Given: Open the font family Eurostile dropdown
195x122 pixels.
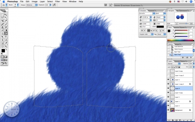Looking at the screenshot, I should coord(147,13).
